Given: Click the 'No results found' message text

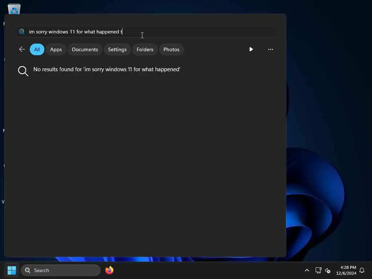Looking at the screenshot, I should point(107,69).
